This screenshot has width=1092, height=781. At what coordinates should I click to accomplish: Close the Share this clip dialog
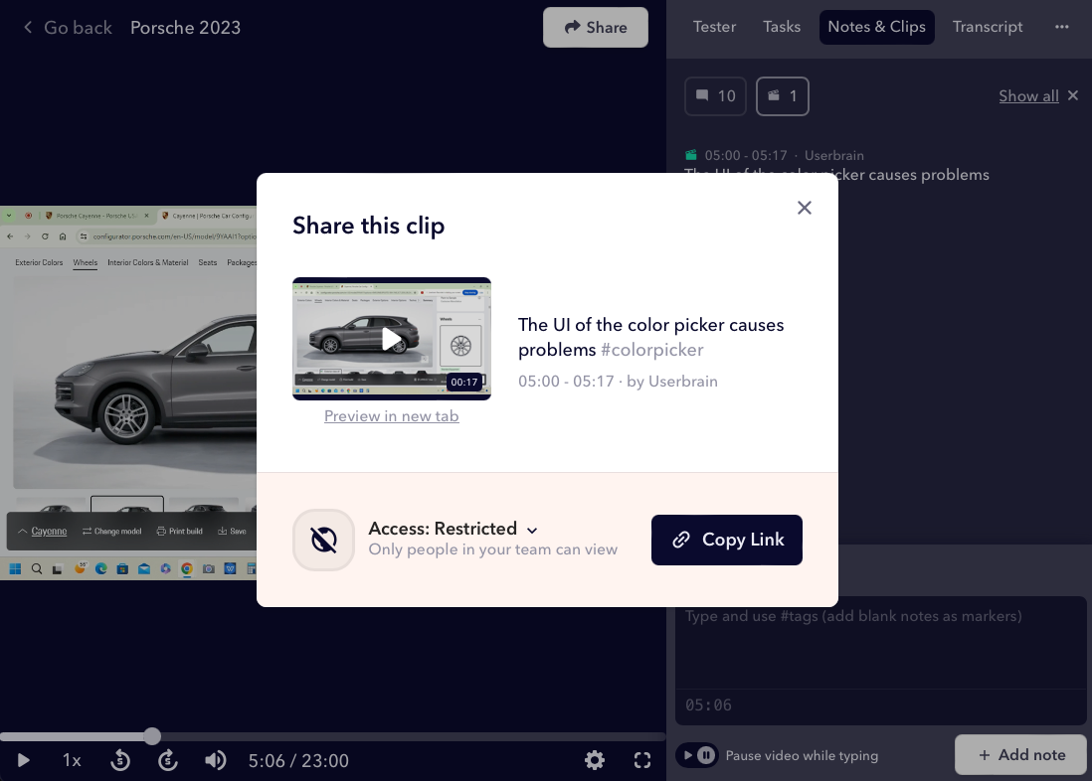click(x=805, y=208)
